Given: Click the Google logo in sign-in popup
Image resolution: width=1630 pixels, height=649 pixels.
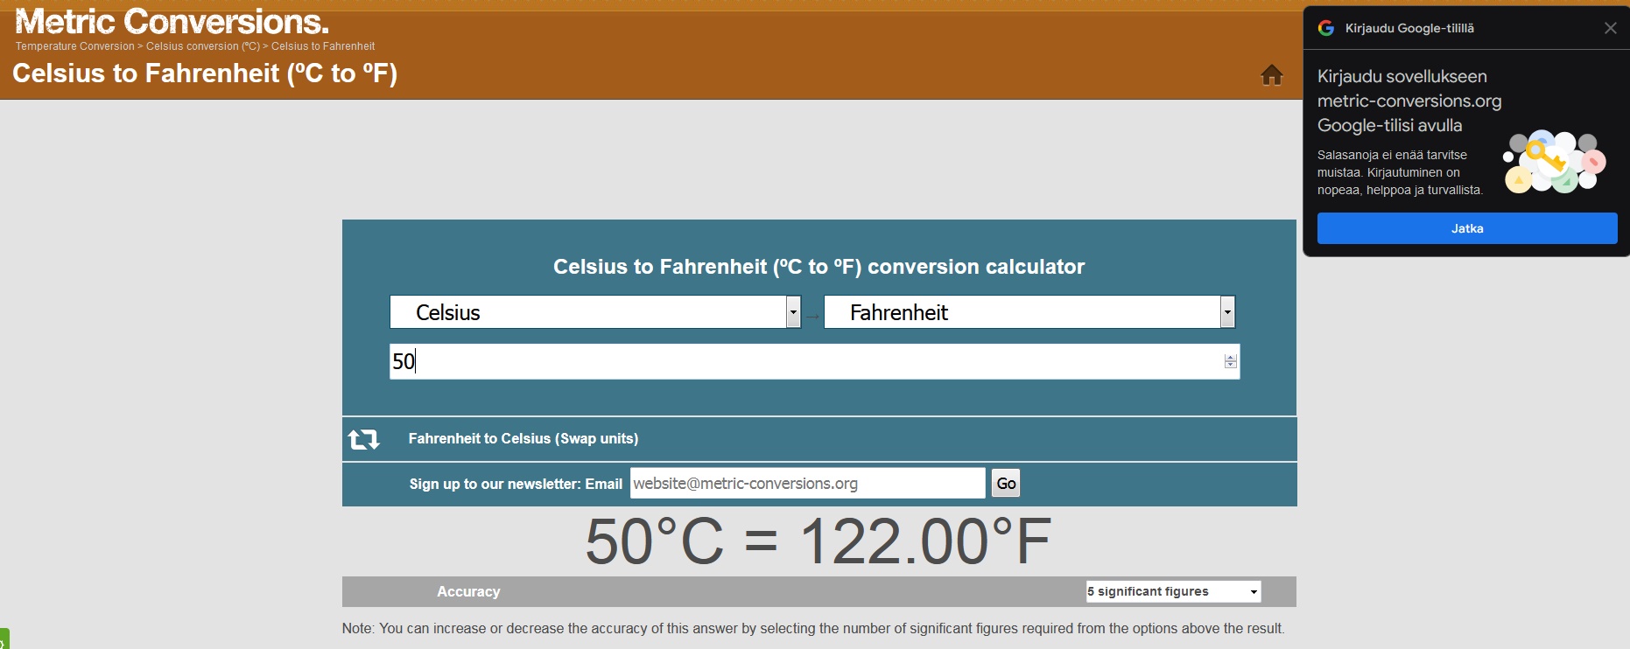Looking at the screenshot, I should [x=1326, y=28].
